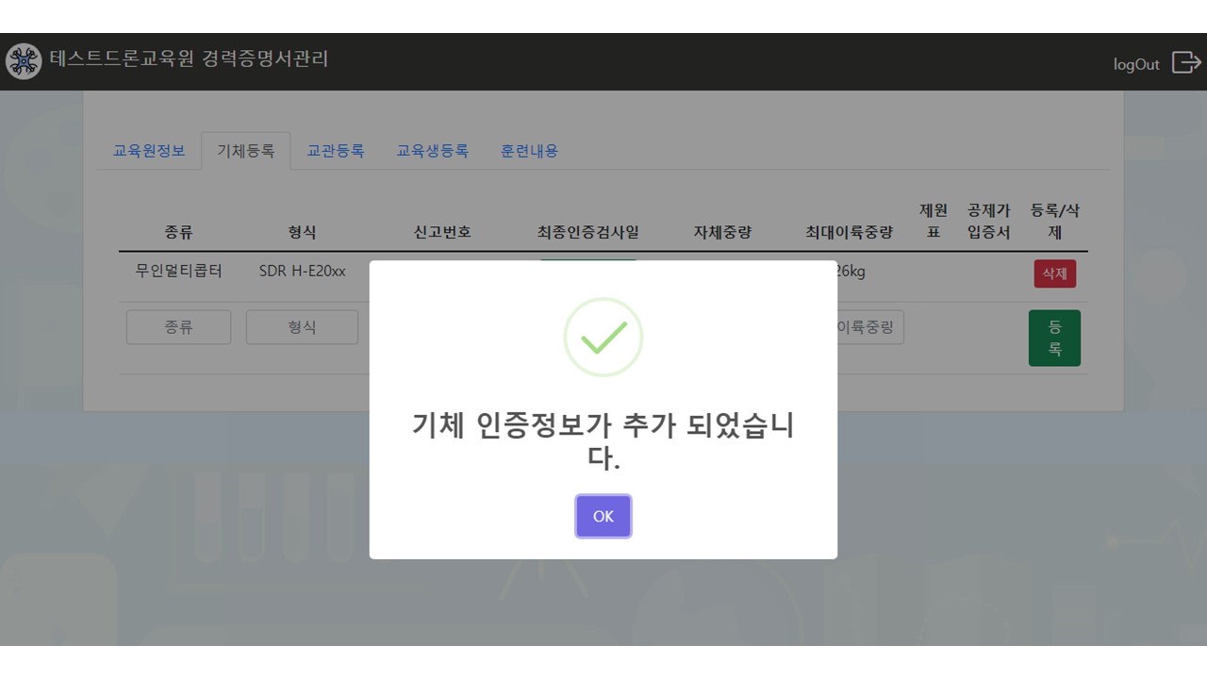Viewport: 1207px width, 679px height.
Task: Click the logOut text link
Action: coord(1136,64)
